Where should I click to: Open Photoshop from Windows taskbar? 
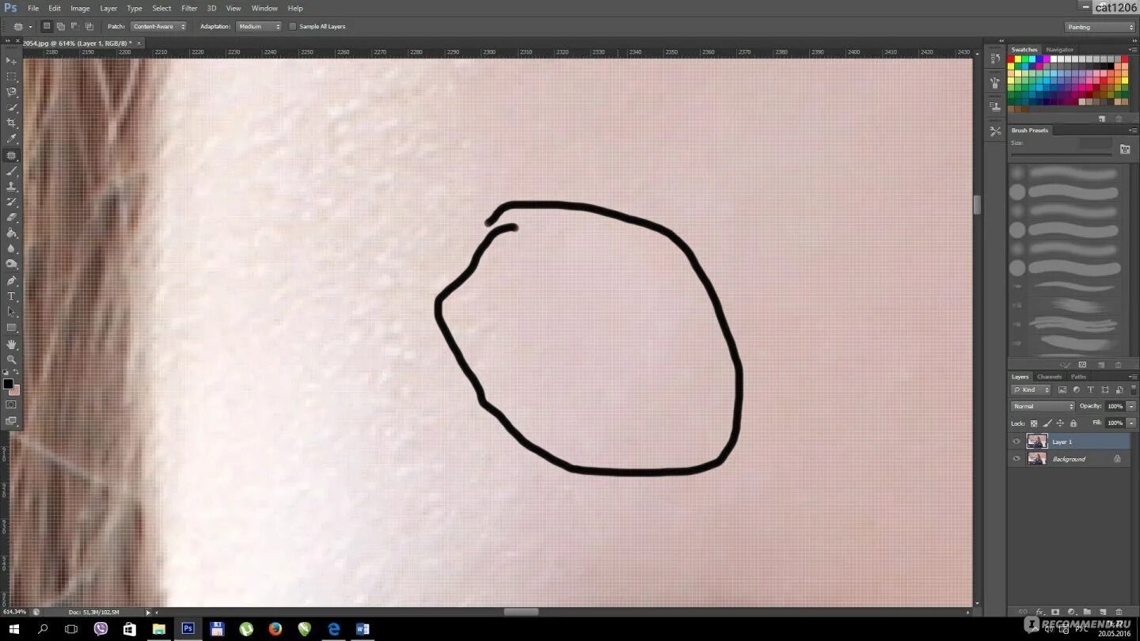pyautogui.click(x=188, y=629)
